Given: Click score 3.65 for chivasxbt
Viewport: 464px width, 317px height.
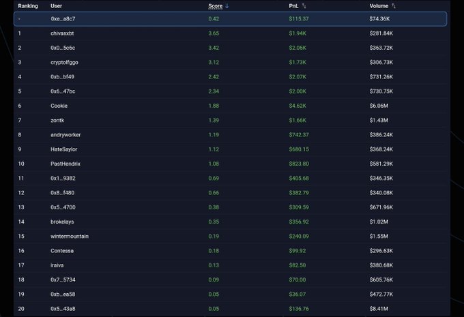Looking at the screenshot, I should tap(214, 33).
